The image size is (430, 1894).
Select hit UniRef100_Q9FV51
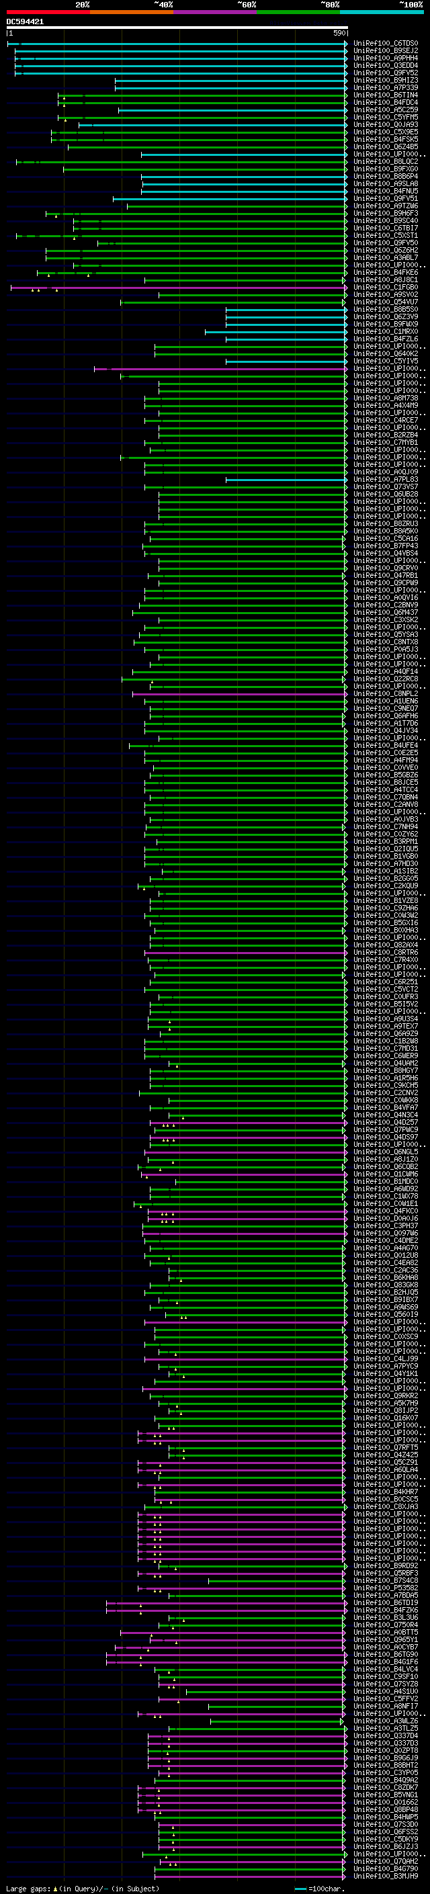pos(385,198)
